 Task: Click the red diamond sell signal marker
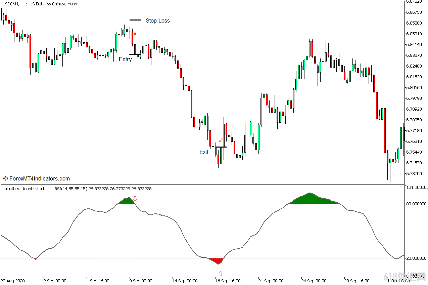click(x=135, y=34)
